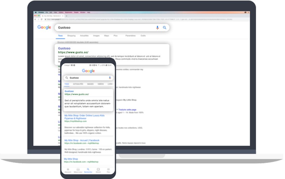285x179 pixels.
Task: Open the Gustoso result on the phone
Action: click(x=69, y=91)
